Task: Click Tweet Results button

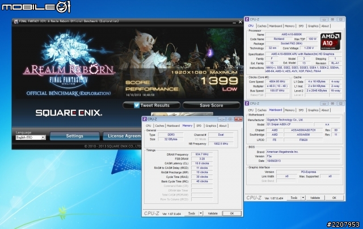Action: pos(151,105)
